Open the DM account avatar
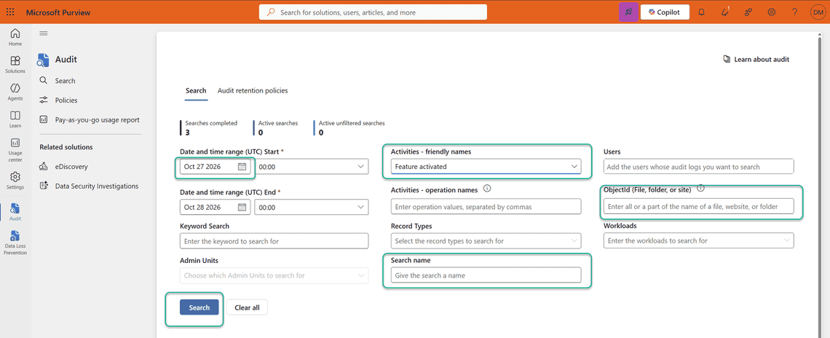Viewport: 830px width, 338px height. click(x=818, y=12)
